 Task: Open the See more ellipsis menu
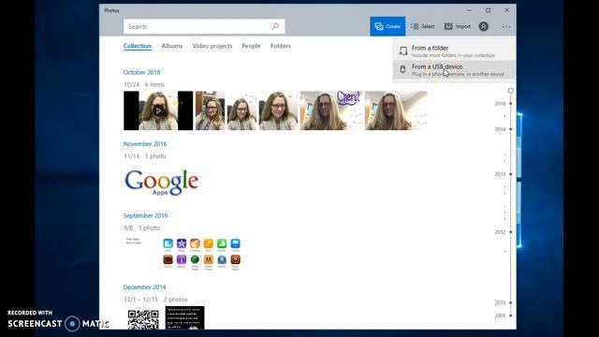(x=506, y=27)
